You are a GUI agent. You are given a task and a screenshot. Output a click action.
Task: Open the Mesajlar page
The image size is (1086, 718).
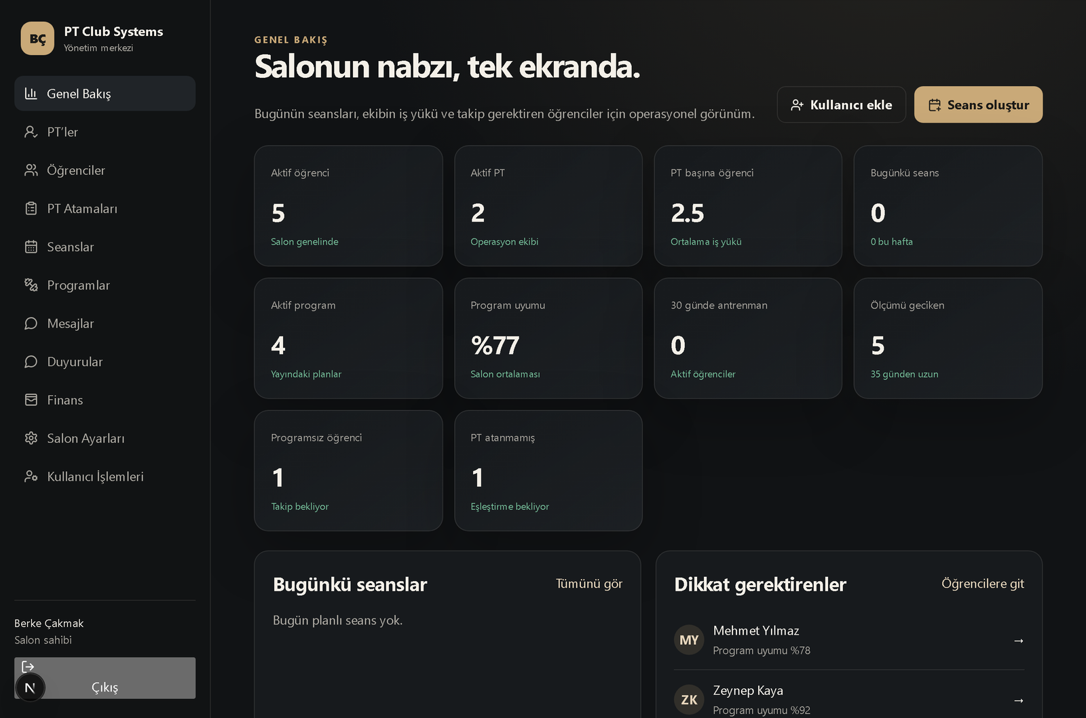[x=105, y=323]
